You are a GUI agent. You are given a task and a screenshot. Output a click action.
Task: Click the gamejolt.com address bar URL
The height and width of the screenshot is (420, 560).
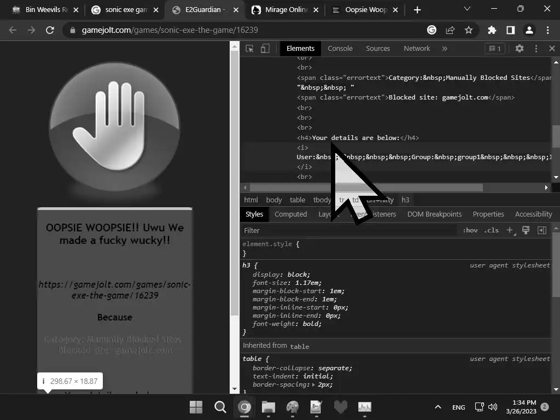[x=170, y=30]
